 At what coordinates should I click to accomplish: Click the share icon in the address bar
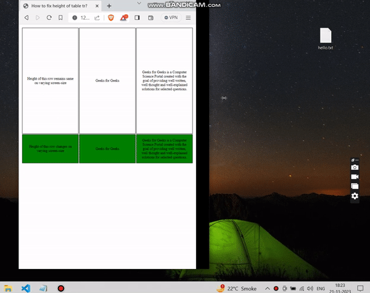click(97, 18)
